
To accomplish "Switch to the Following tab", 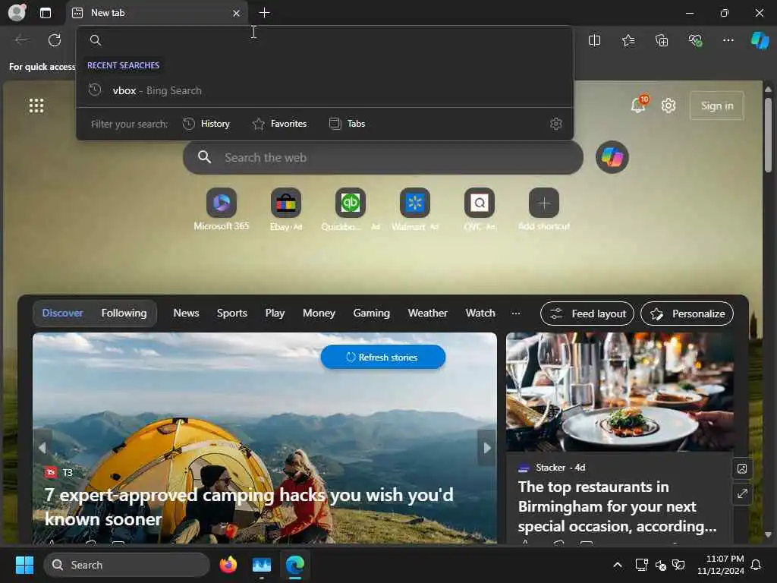I will (124, 313).
